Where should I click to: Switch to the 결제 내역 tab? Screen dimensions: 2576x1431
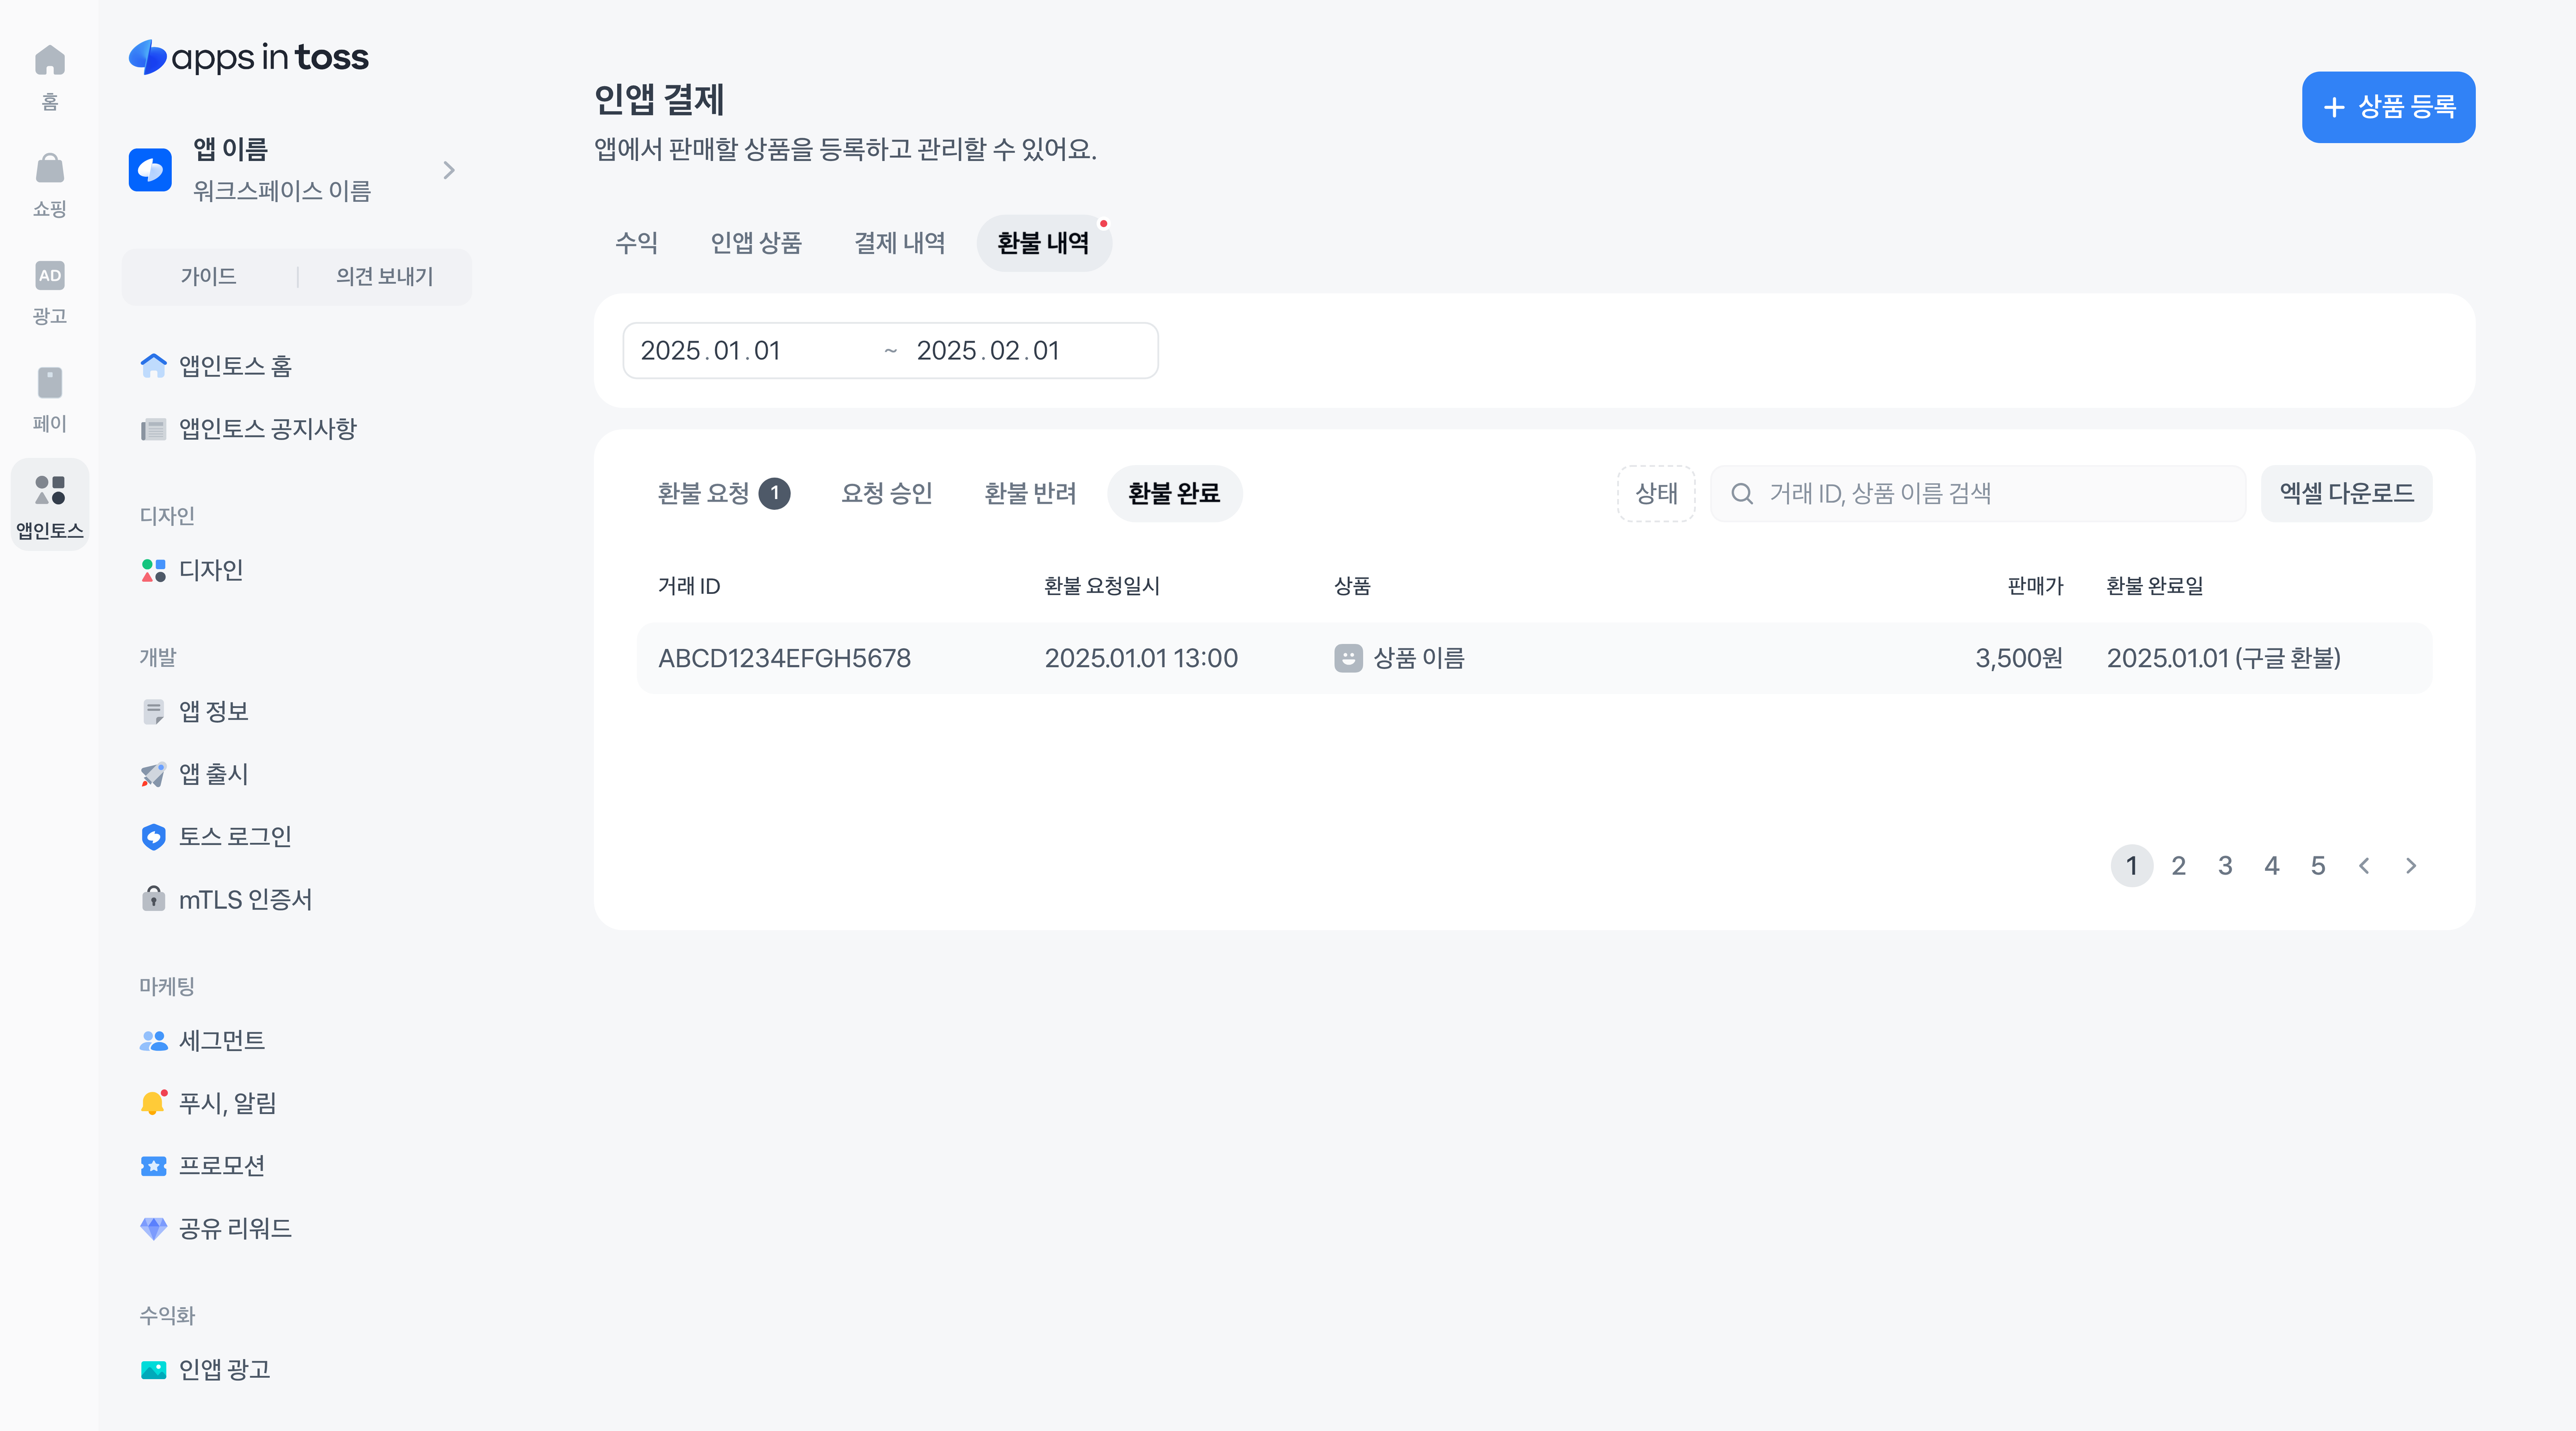899,243
